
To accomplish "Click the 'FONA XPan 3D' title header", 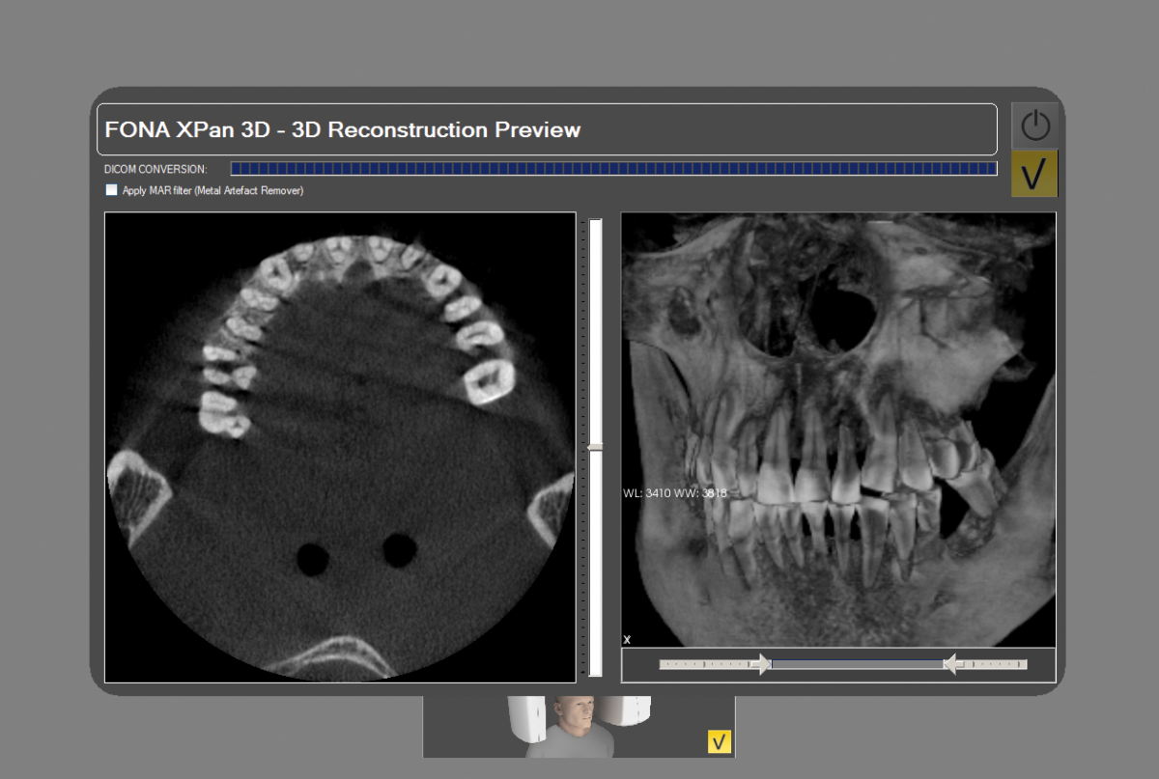I will 343,129.
